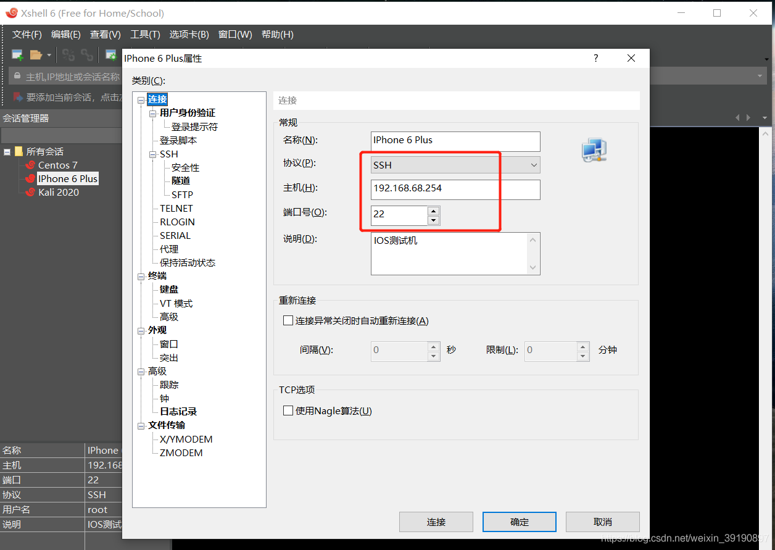The image size is (775, 550).
Task: Click the remote computer icon beside the name field
Action: click(594, 149)
